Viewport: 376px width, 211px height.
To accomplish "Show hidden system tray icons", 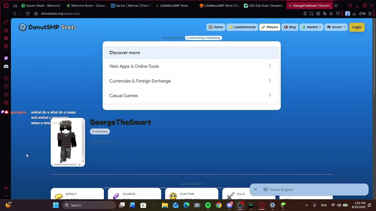I will click(307, 205).
